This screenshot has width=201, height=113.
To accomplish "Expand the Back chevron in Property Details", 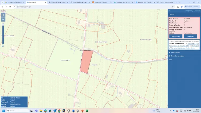I will click(x=169, y=14).
